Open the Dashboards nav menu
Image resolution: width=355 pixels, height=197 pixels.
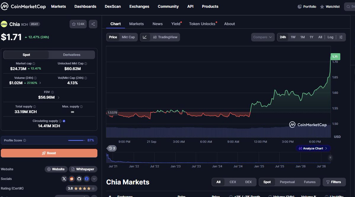point(85,7)
